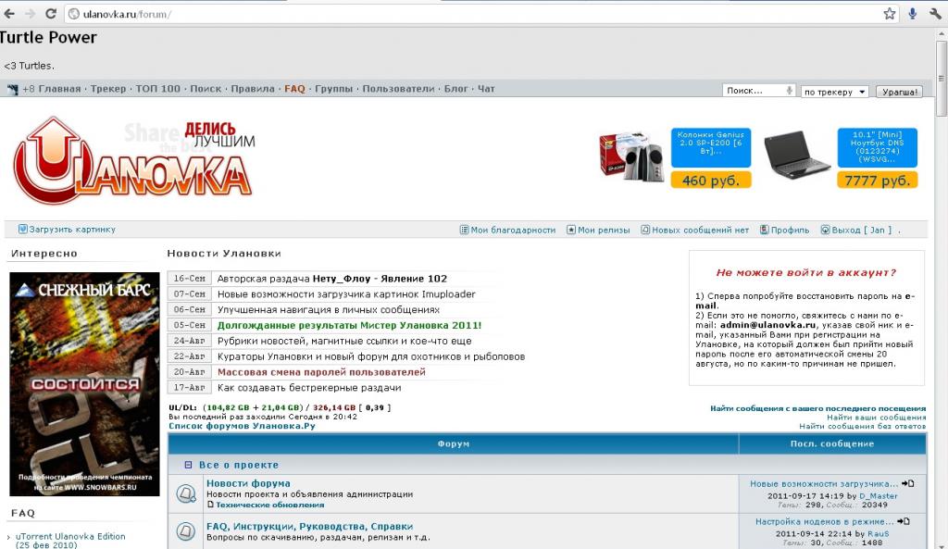Click the Мои релизы star icon
948x549 pixels.
coord(570,230)
